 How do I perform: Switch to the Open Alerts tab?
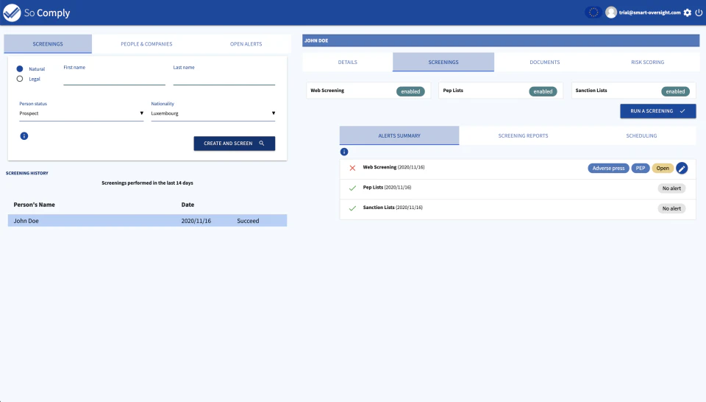click(x=246, y=44)
